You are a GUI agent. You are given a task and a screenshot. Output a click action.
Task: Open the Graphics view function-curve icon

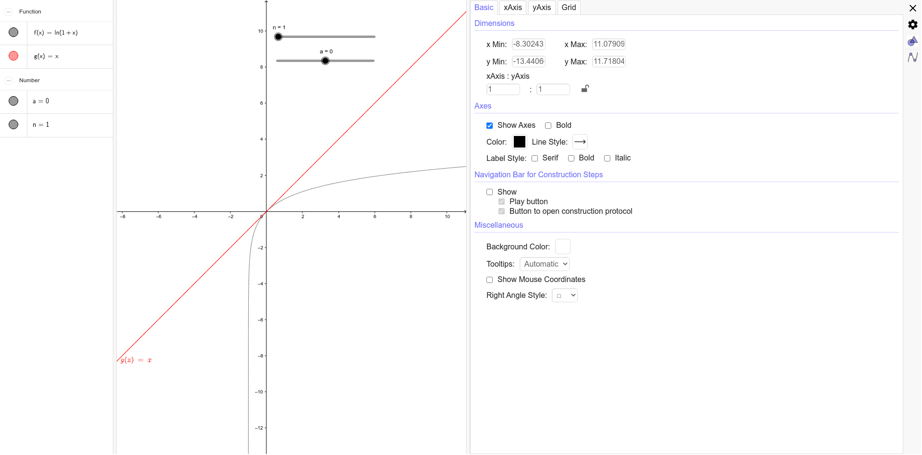coord(913,57)
